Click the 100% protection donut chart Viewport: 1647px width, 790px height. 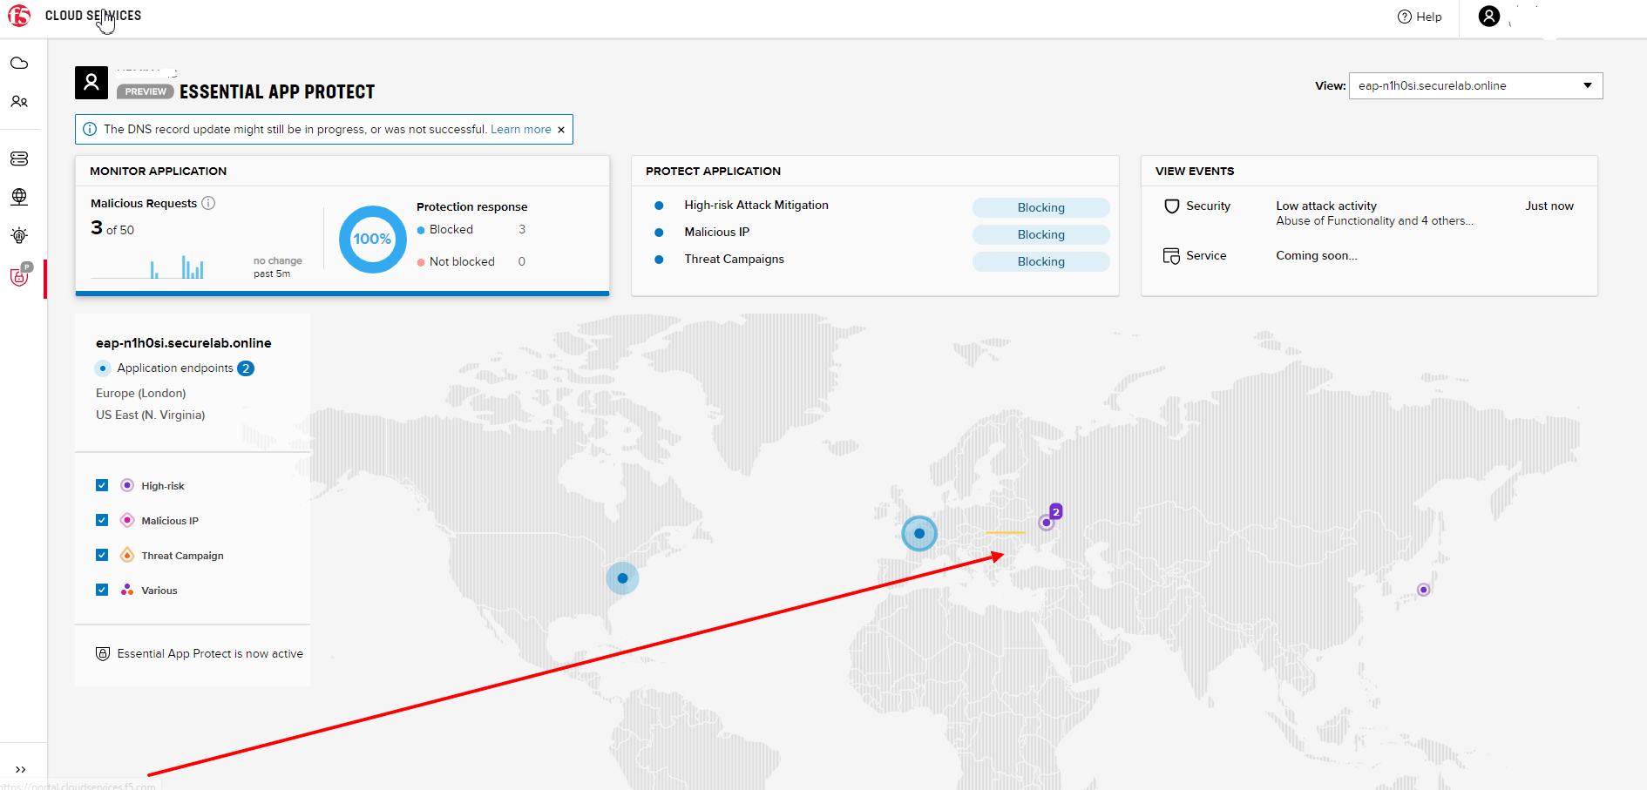point(373,239)
